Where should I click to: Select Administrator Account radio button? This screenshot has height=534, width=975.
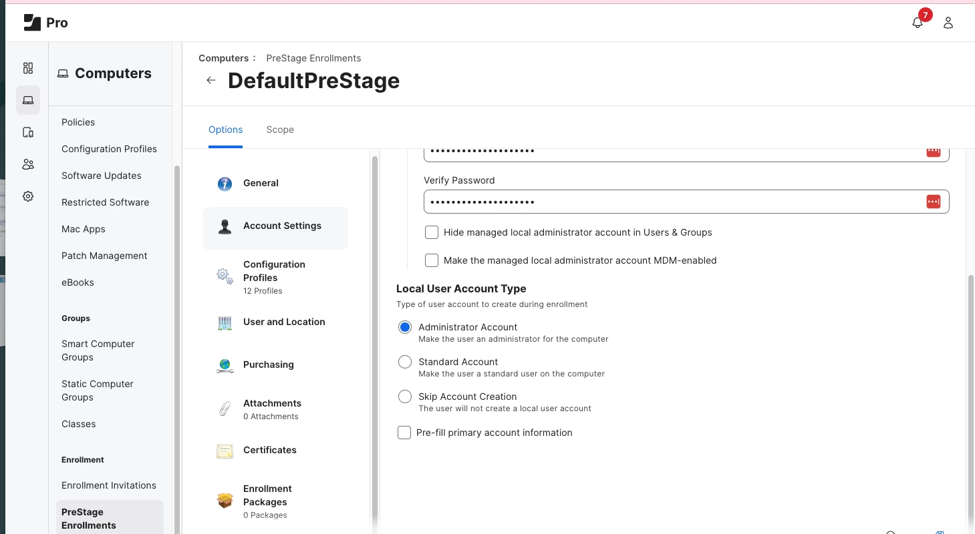(405, 327)
